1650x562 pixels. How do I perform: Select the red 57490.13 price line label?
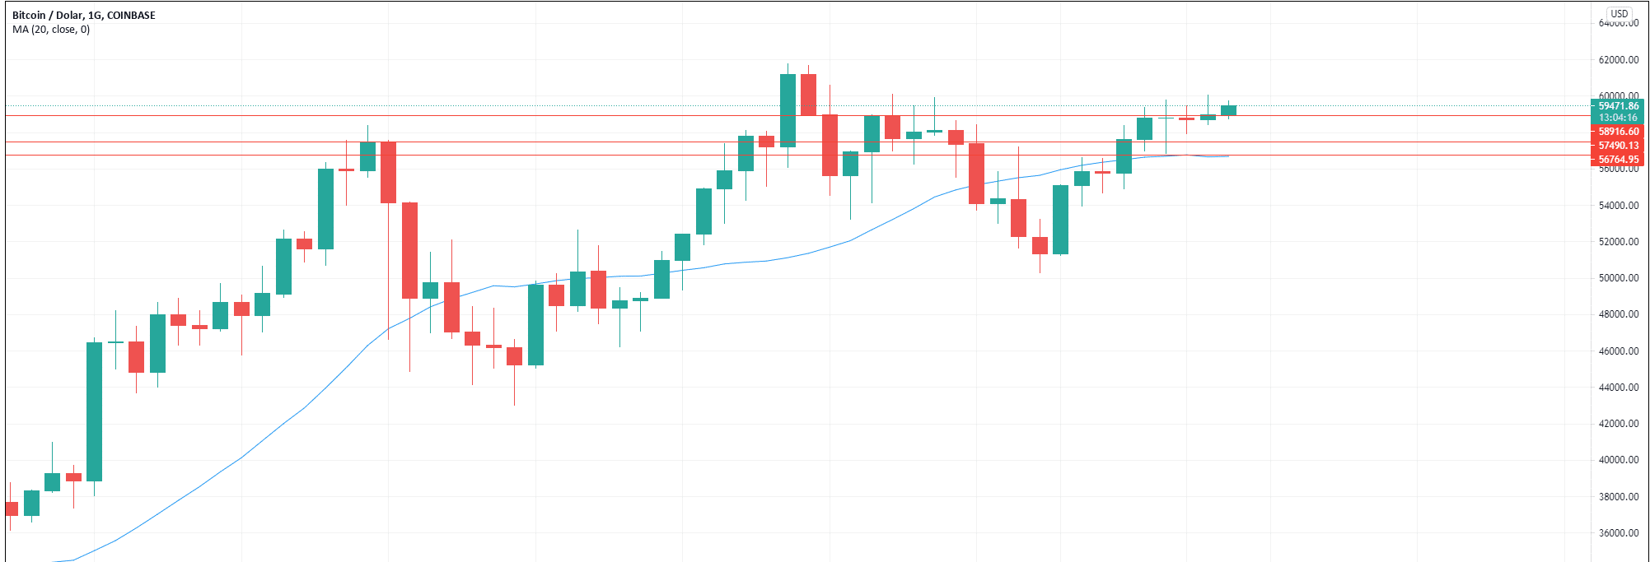1618,146
